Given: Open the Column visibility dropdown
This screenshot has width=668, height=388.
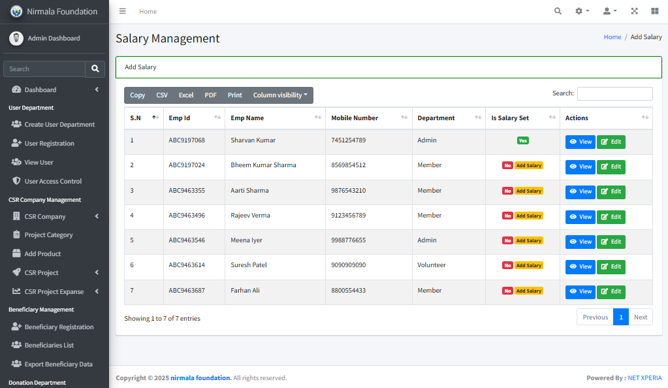Looking at the screenshot, I should pos(279,95).
